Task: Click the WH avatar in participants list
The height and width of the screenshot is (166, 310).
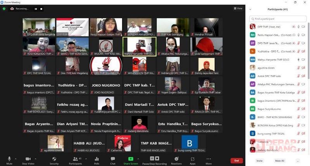Action: 253,60
